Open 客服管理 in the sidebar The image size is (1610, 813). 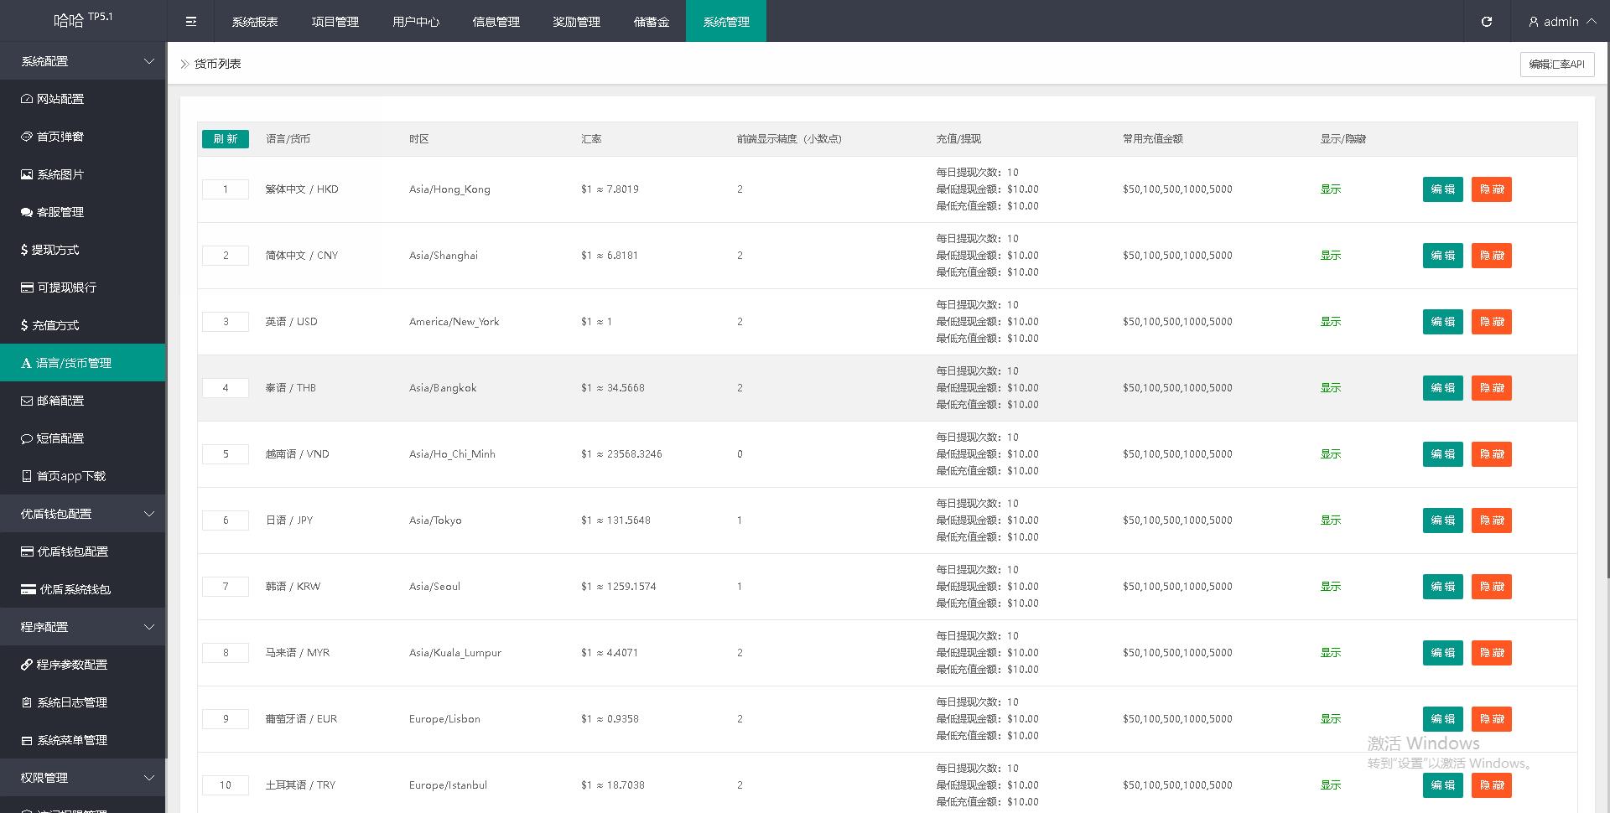point(60,212)
